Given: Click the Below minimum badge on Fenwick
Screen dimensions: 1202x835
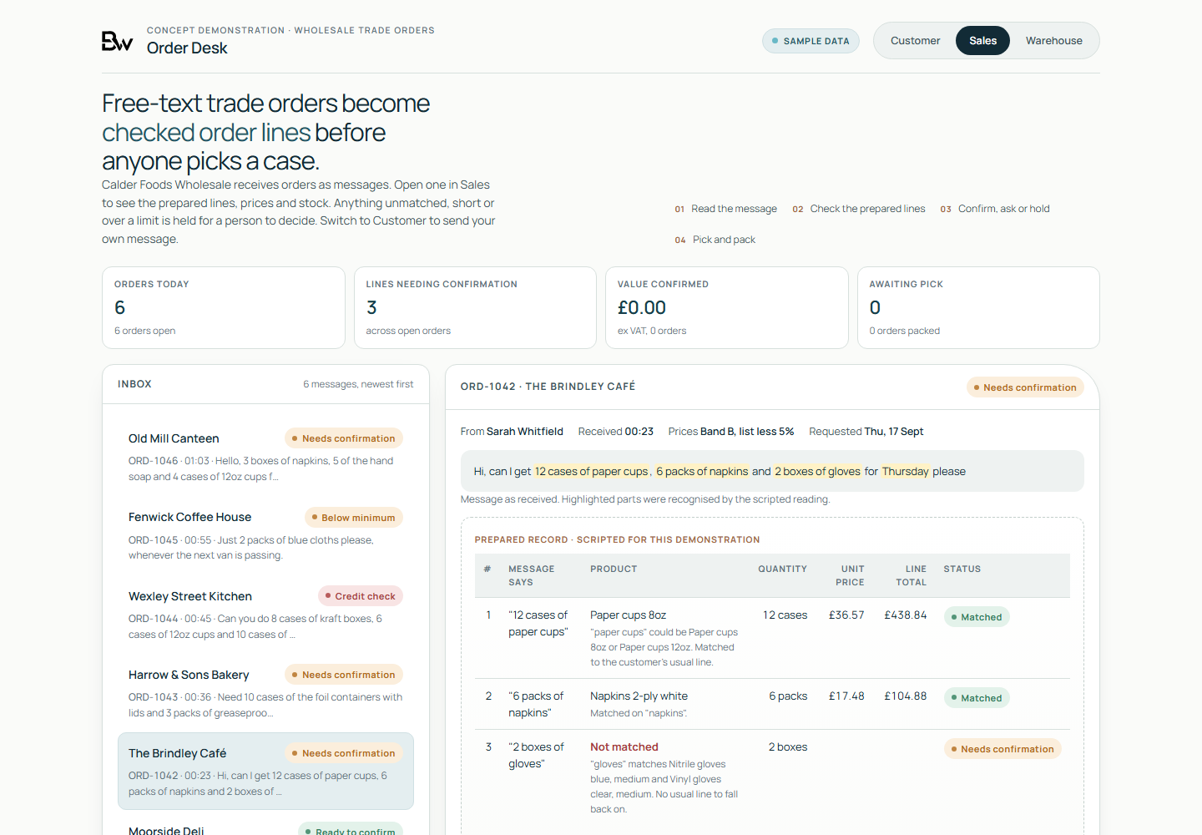Looking at the screenshot, I should pyautogui.click(x=354, y=518).
